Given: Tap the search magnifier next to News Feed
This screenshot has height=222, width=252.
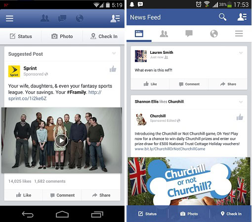Looking at the screenshot, I should (x=222, y=17).
